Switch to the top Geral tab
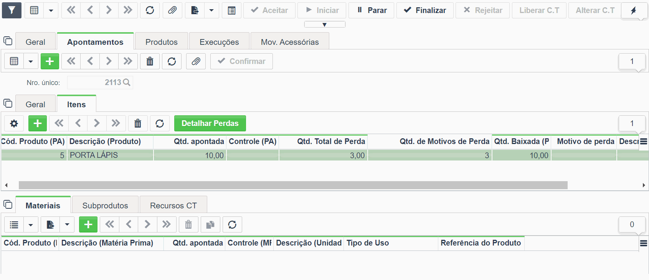This screenshot has width=649, height=280. point(35,42)
